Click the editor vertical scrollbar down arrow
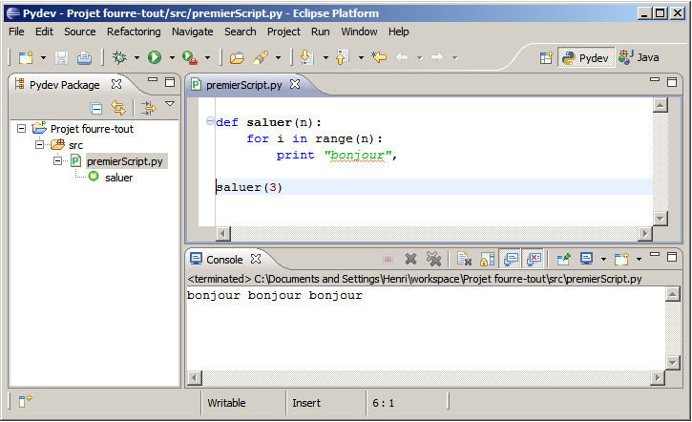This screenshot has height=422, width=692. [x=661, y=218]
